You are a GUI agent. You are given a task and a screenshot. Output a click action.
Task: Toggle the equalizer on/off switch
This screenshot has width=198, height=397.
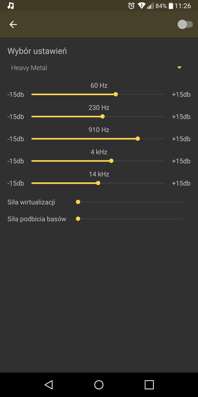tap(185, 25)
